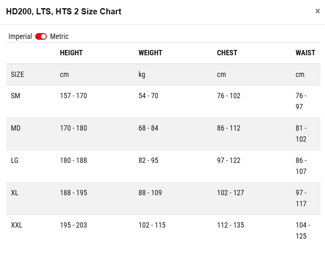The width and height of the screenshot is (325, 255).
Task: Select the SM size row label
Action: (16, 96)
